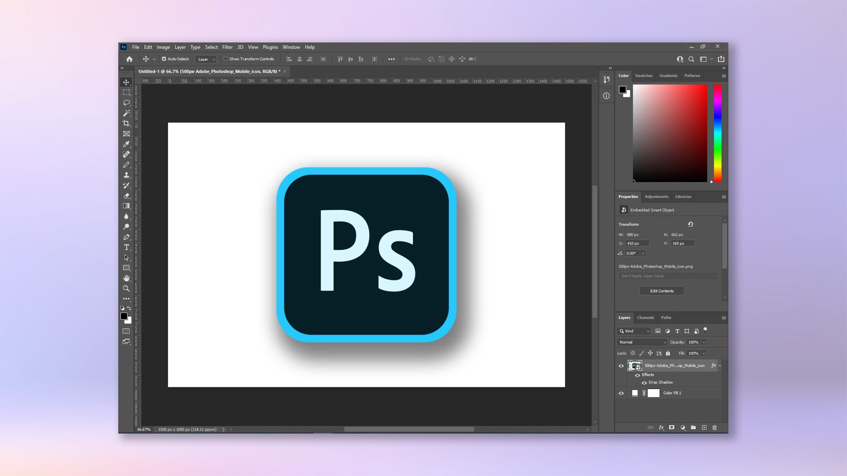Click the Edit Contents button

point(662,291)
